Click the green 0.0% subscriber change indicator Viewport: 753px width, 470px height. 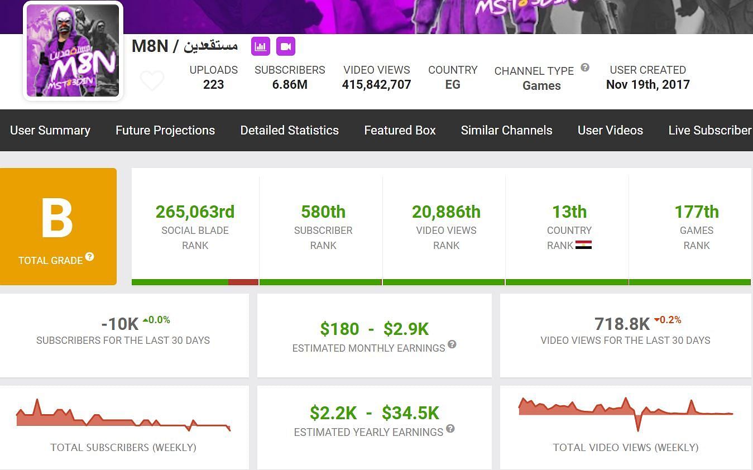pos(156,320)
